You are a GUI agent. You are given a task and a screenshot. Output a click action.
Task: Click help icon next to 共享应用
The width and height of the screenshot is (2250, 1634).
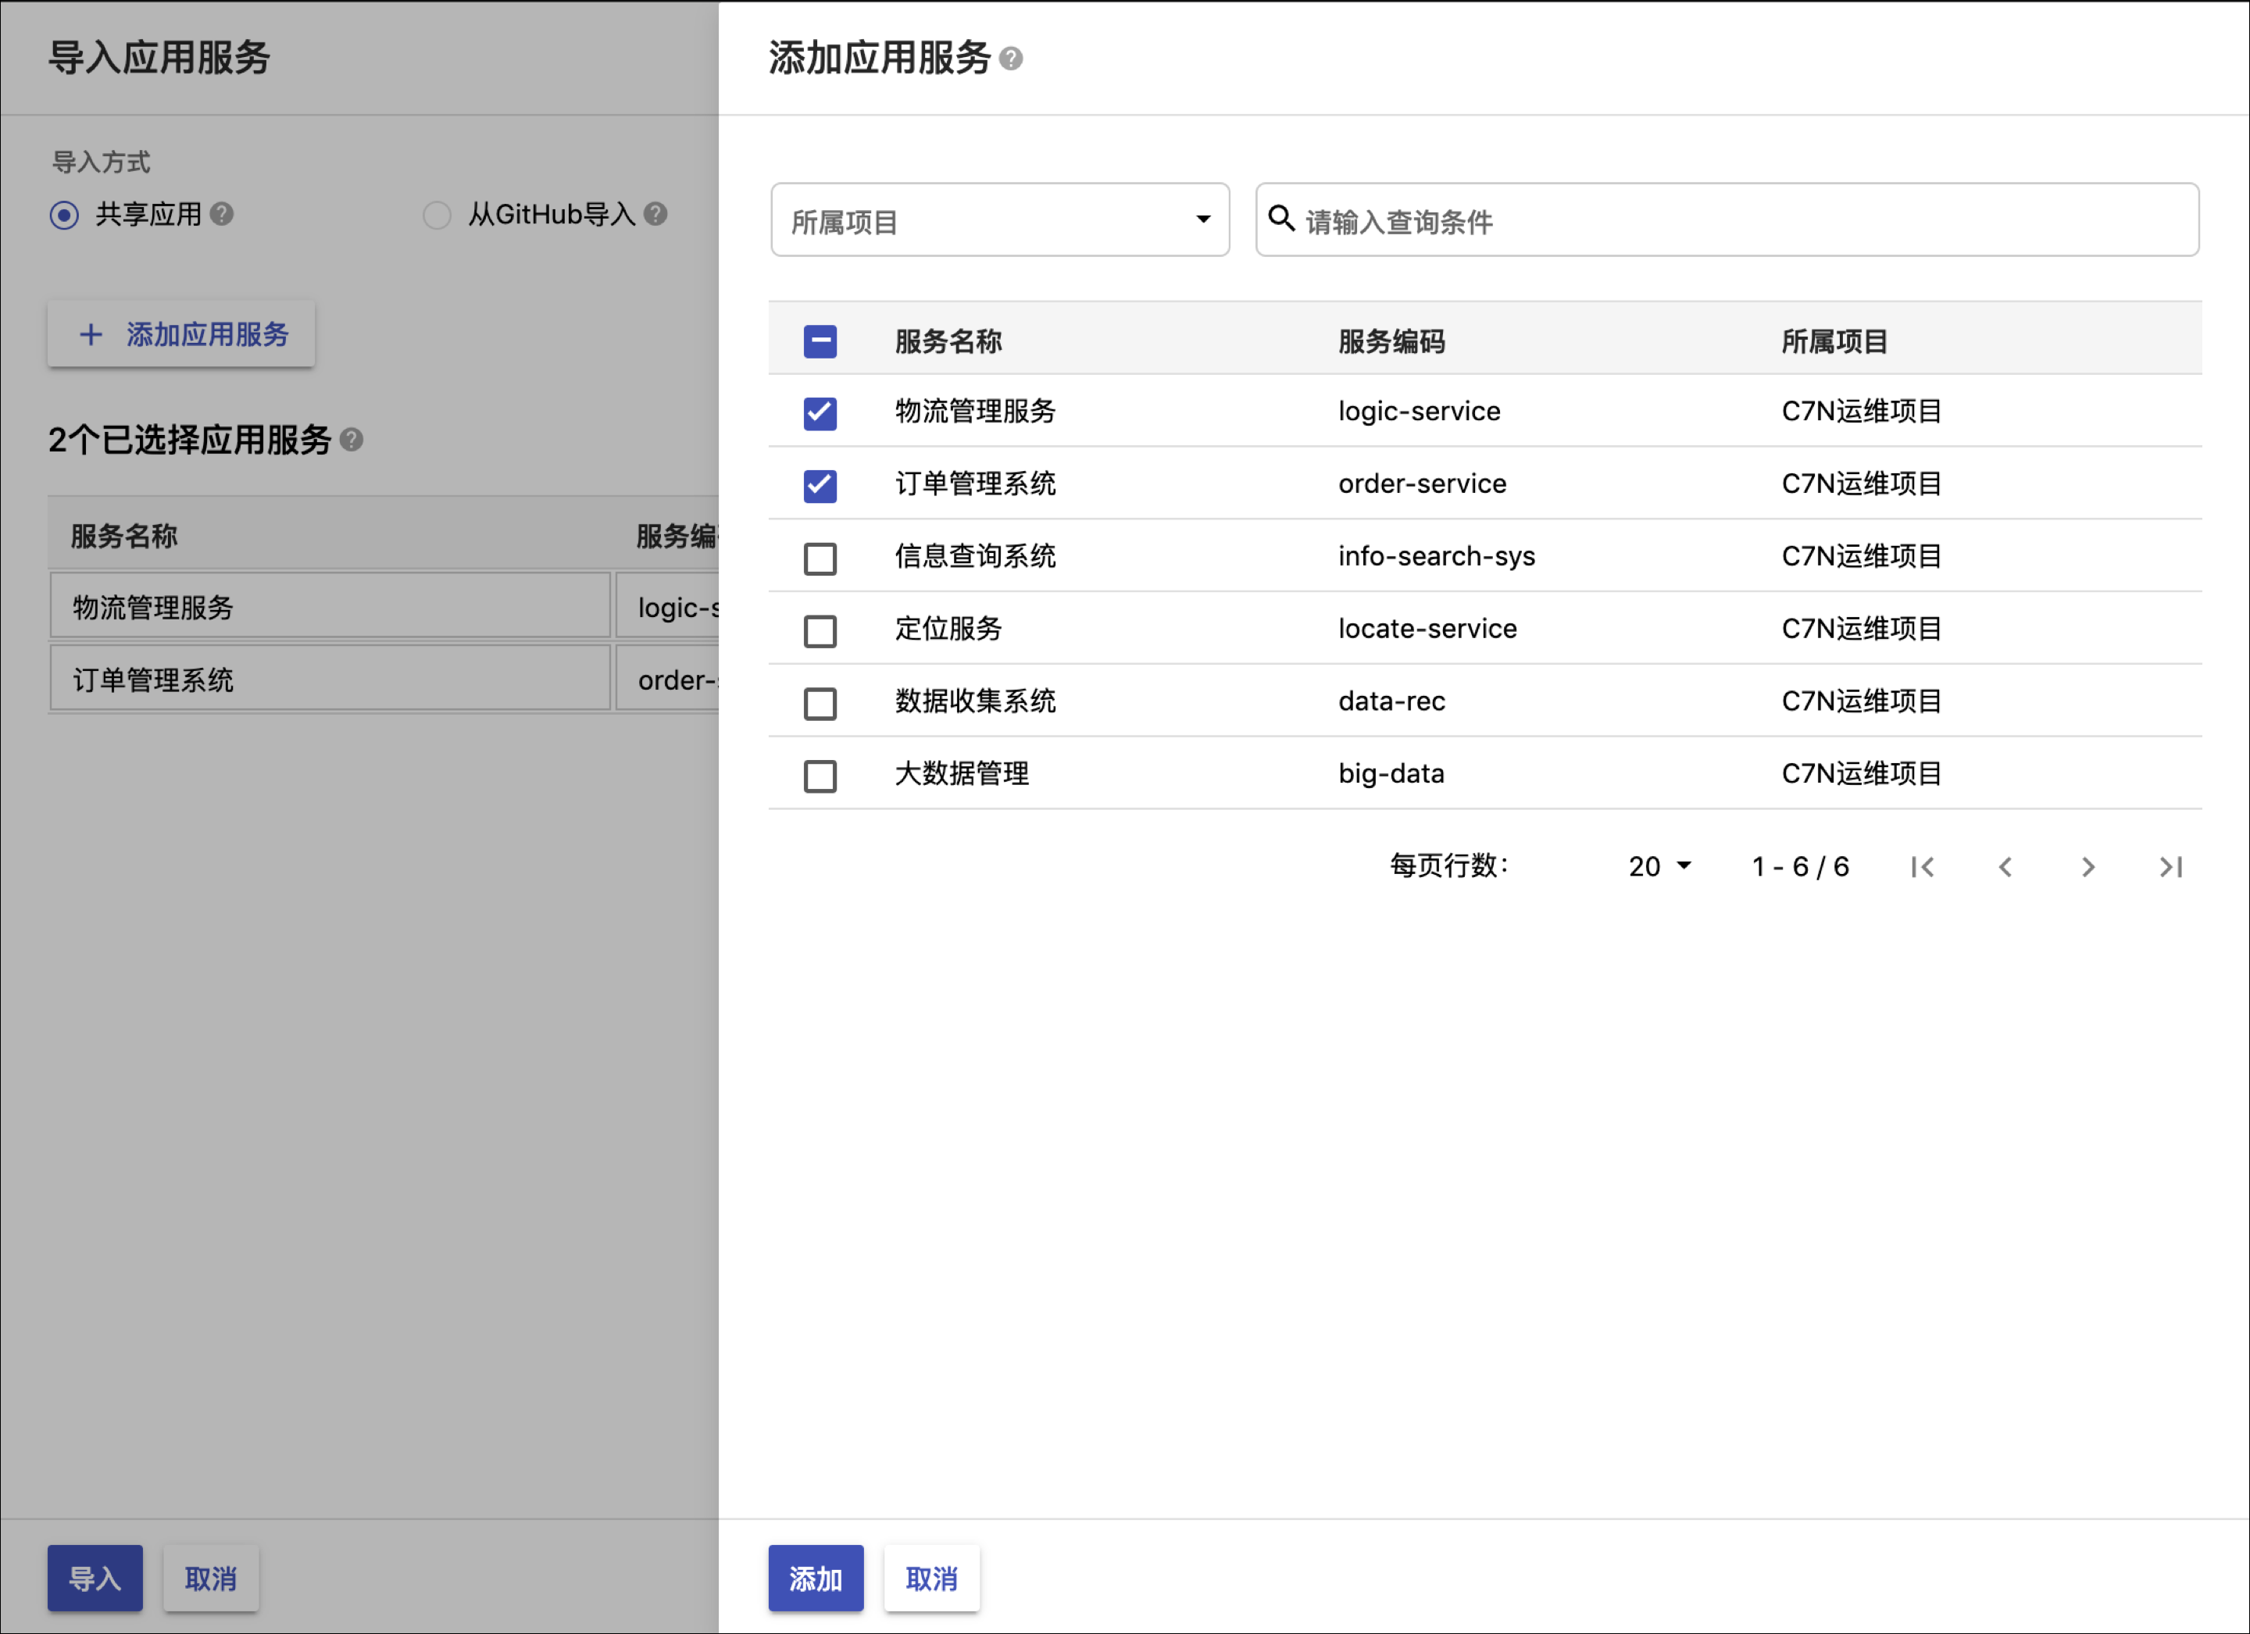coord(222,214)
